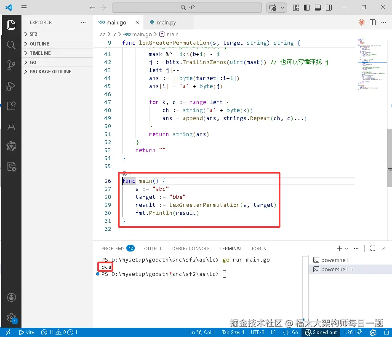
Task: Expand the PACKAGE OUTLINE section
Action: click(x=58, y=72)
